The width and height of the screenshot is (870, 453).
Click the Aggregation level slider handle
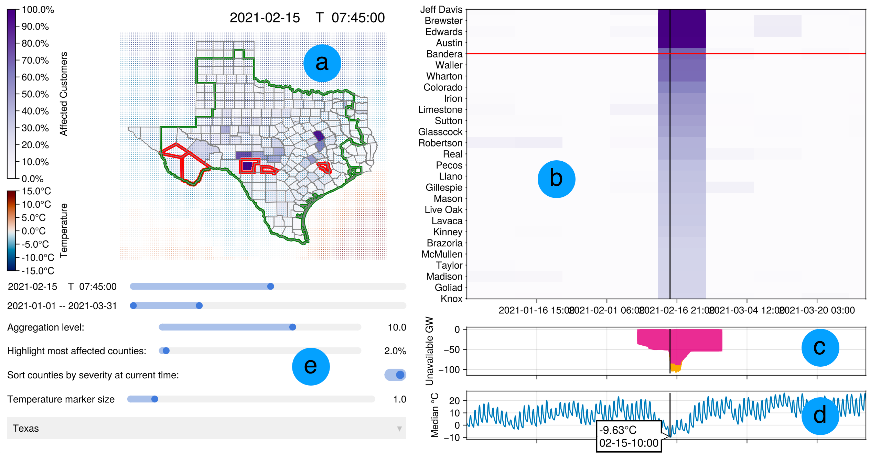click(293, 327)
